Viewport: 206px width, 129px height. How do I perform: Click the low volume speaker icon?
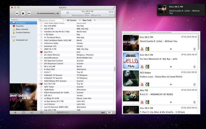click(38, 13)
